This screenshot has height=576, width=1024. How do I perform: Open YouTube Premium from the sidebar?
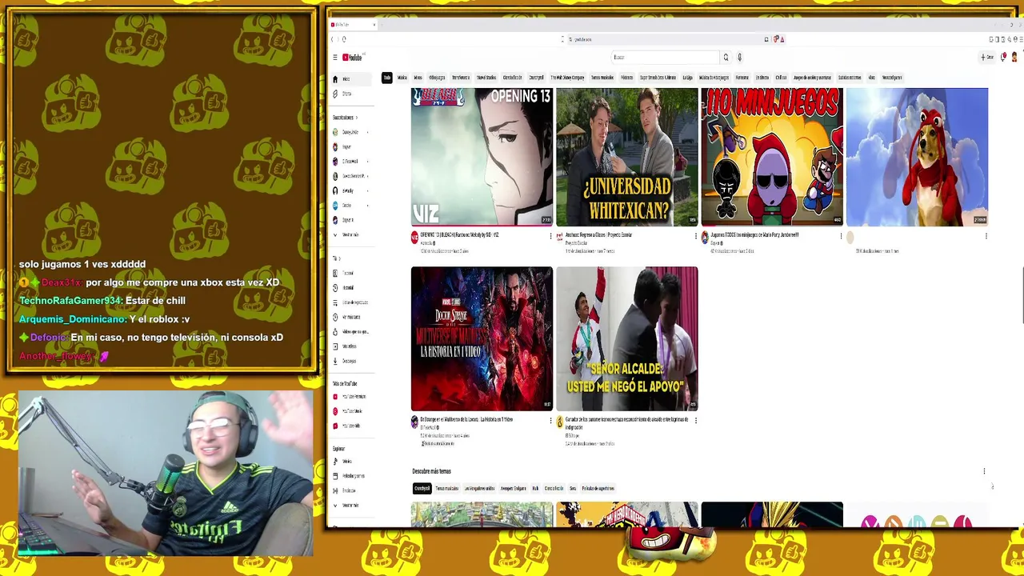click(x=352, y=397)
